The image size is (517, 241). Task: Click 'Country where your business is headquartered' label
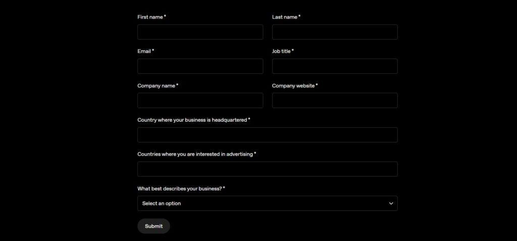(192, 120)
